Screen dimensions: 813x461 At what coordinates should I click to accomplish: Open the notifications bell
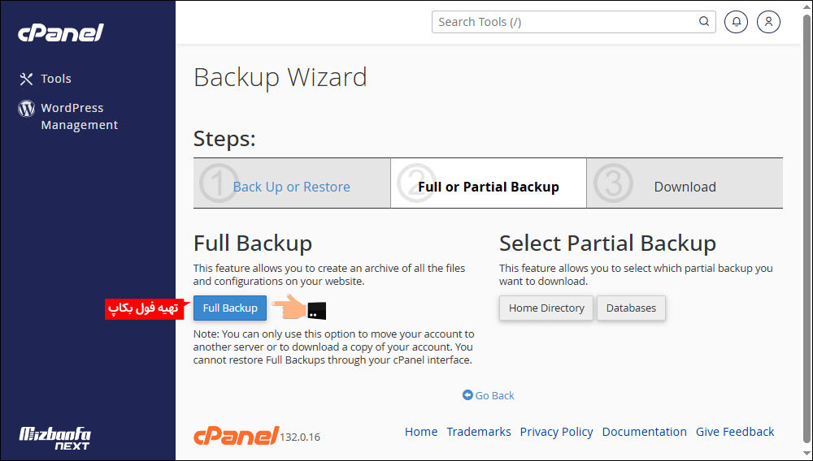(x=736, y=22)
